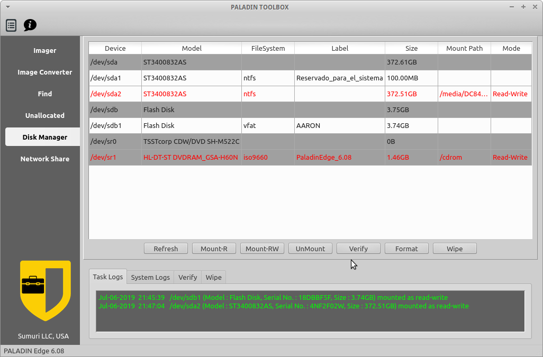Click the Verify button below the table
Image resolution: width=543 pixels, height=357 pixels.
click(x=358, y=249)
